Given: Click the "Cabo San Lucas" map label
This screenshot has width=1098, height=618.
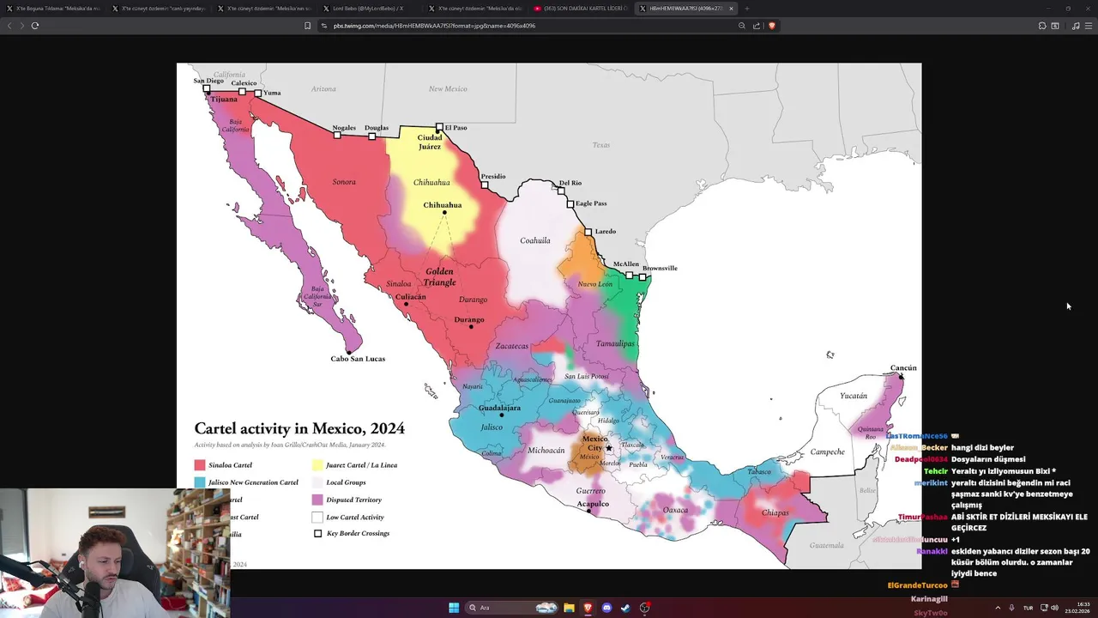Looking at the screenshot, I should 358,359.
